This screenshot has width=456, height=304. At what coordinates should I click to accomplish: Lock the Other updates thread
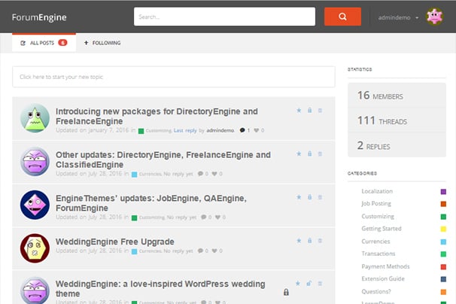310,154
